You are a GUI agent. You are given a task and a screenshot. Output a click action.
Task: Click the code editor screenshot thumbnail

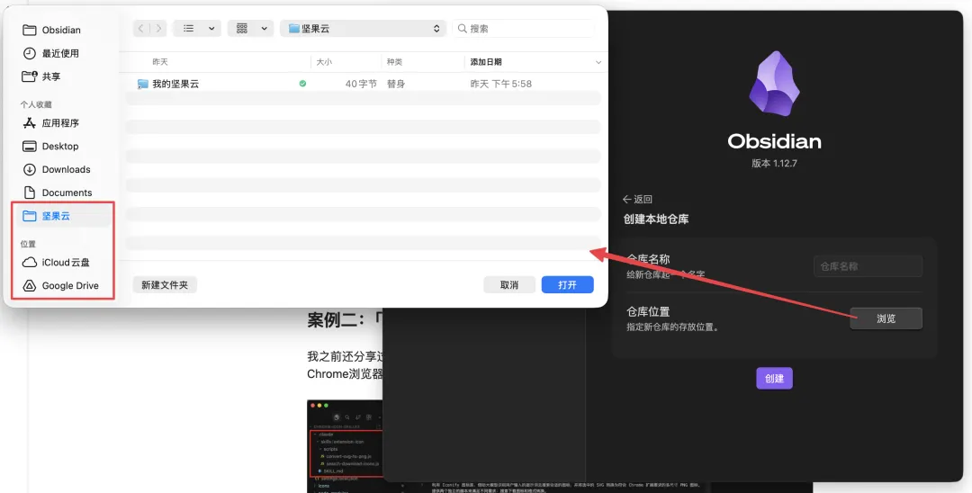coord(345,446)
